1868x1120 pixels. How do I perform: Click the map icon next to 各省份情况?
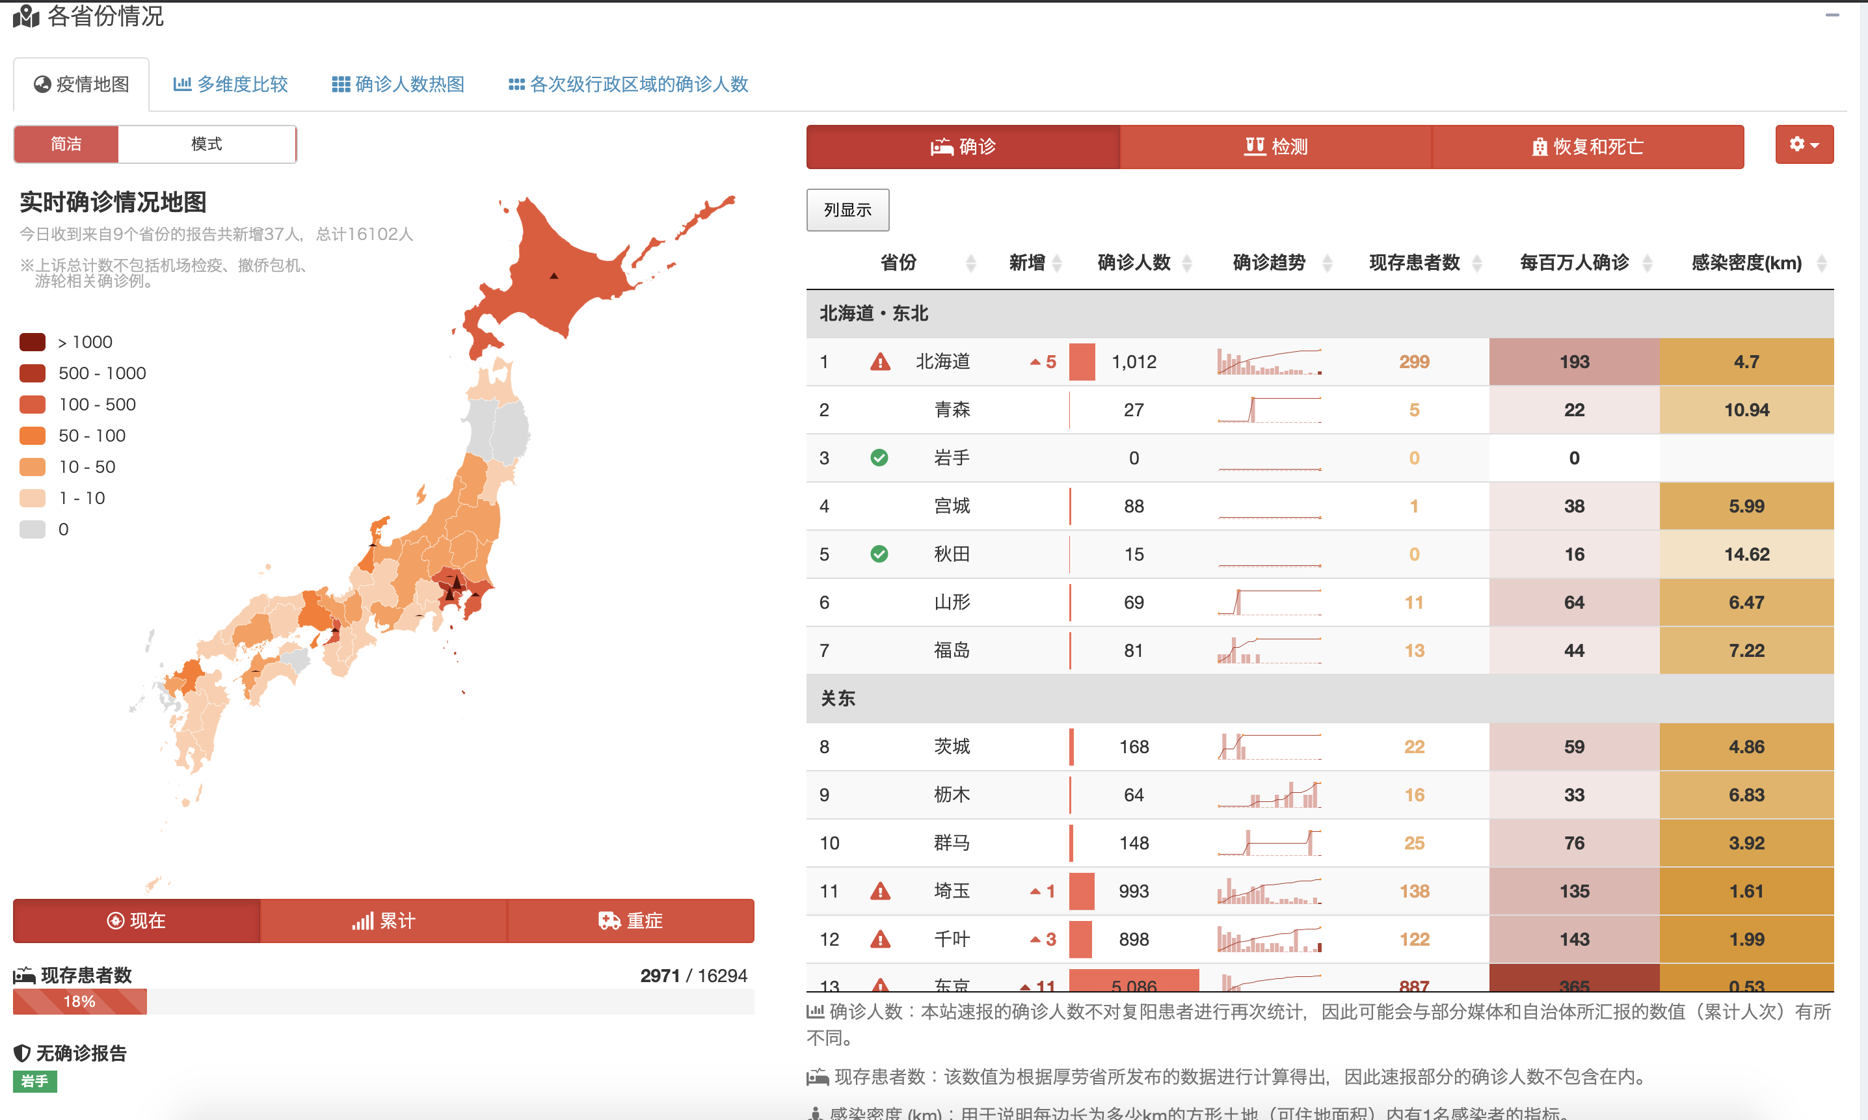25,16
